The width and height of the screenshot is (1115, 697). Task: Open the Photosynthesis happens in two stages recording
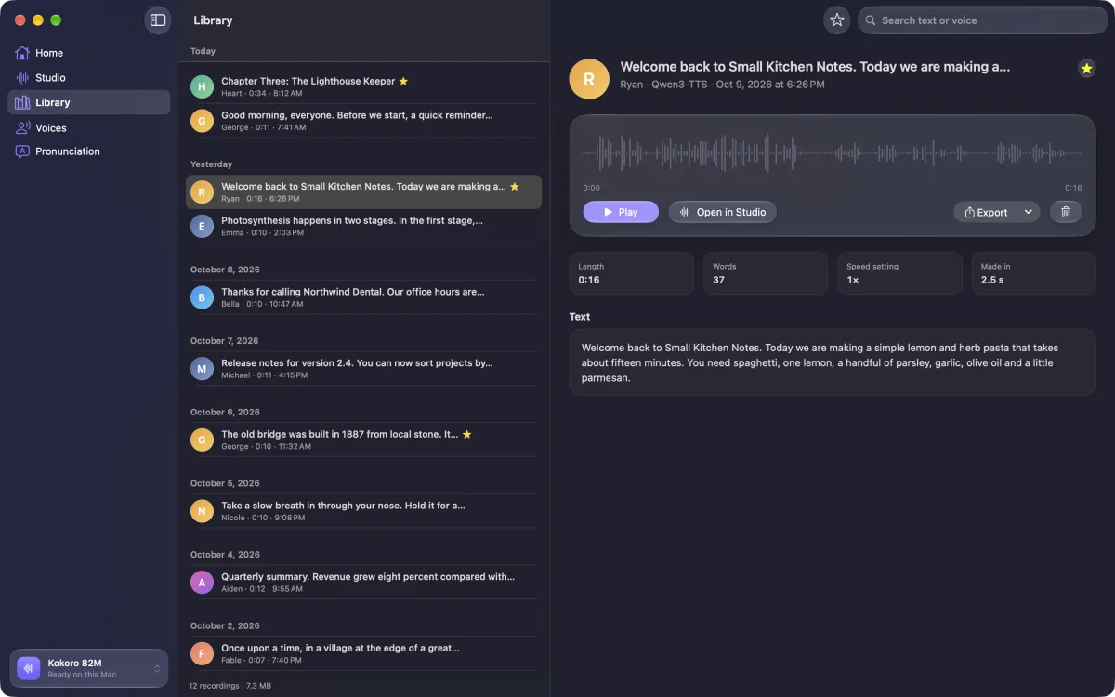363,226
